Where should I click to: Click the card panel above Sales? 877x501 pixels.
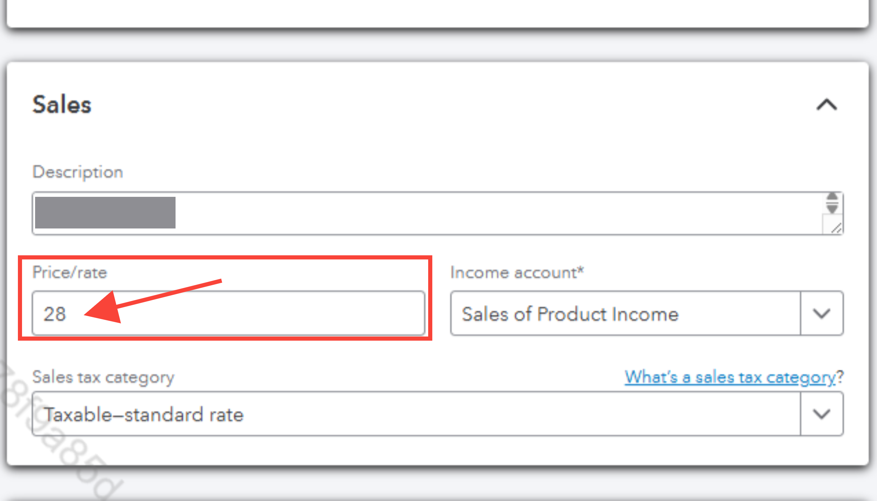pyautogui.click(x=438, y=12)
